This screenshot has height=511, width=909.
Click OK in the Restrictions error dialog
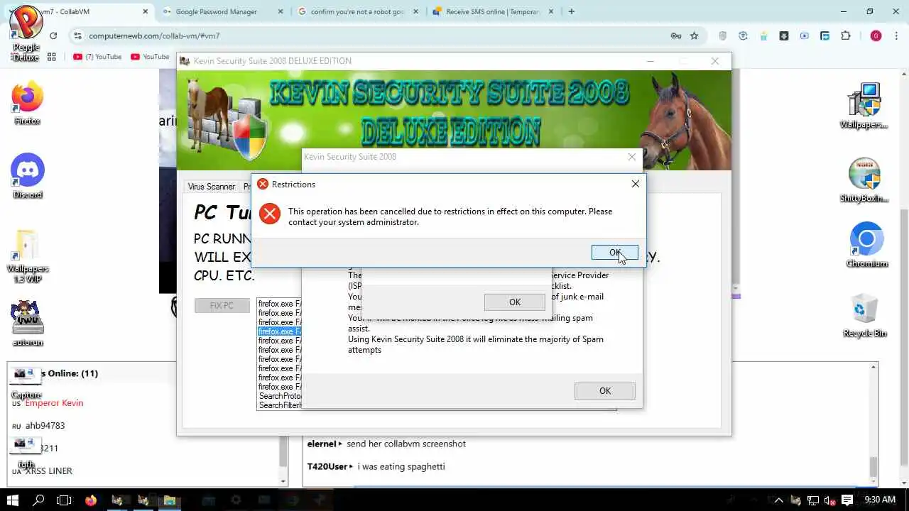[x=614, y=253]
